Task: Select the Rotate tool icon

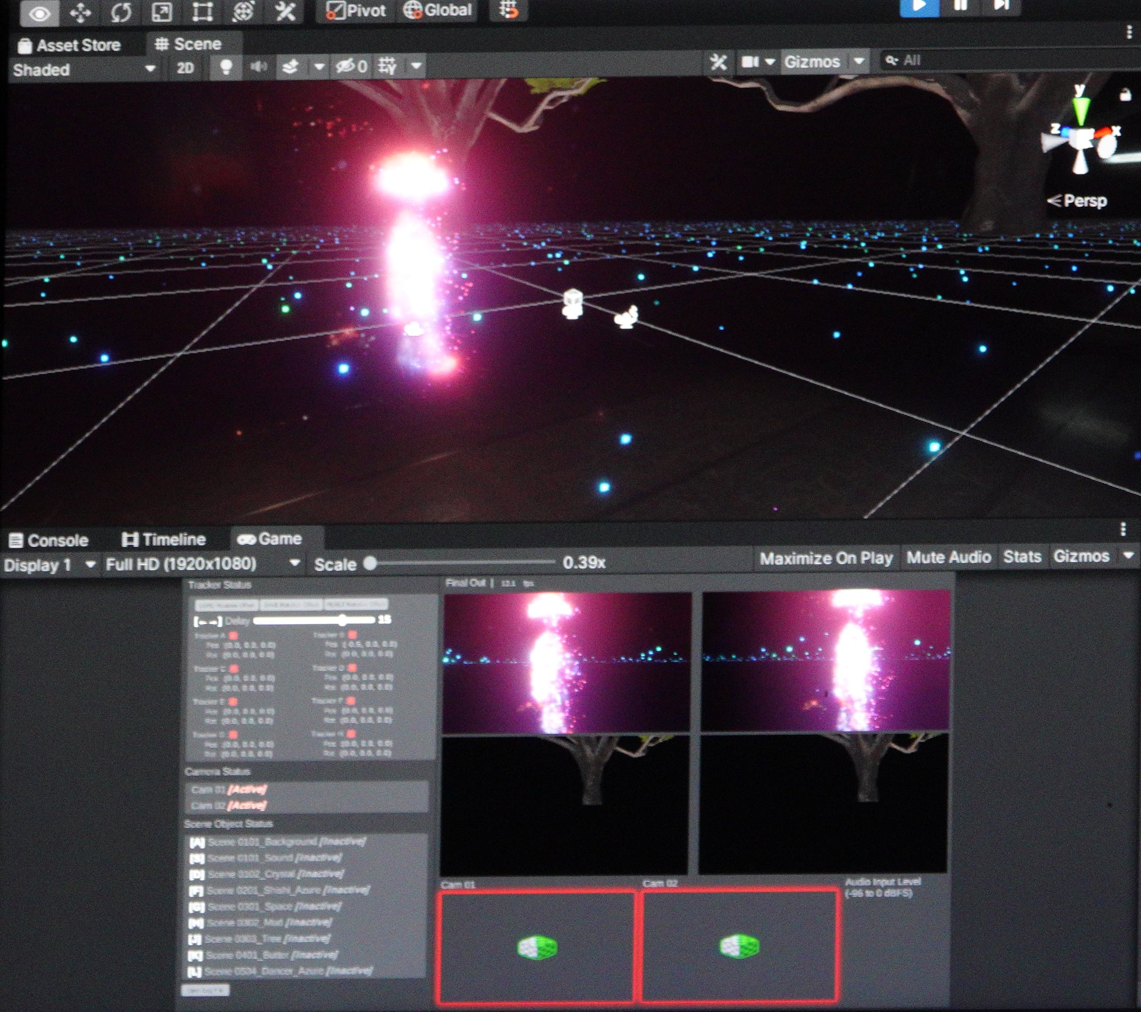Action: pos(121,12)
